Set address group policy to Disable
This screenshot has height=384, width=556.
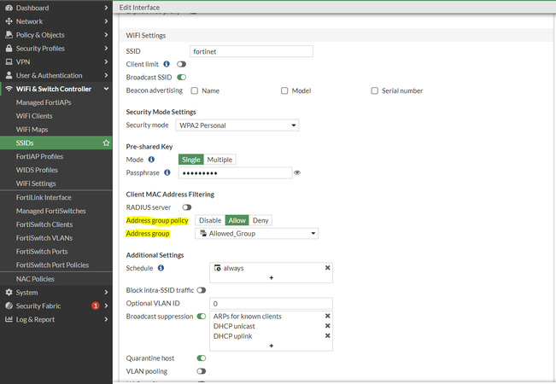pos(210,220)
